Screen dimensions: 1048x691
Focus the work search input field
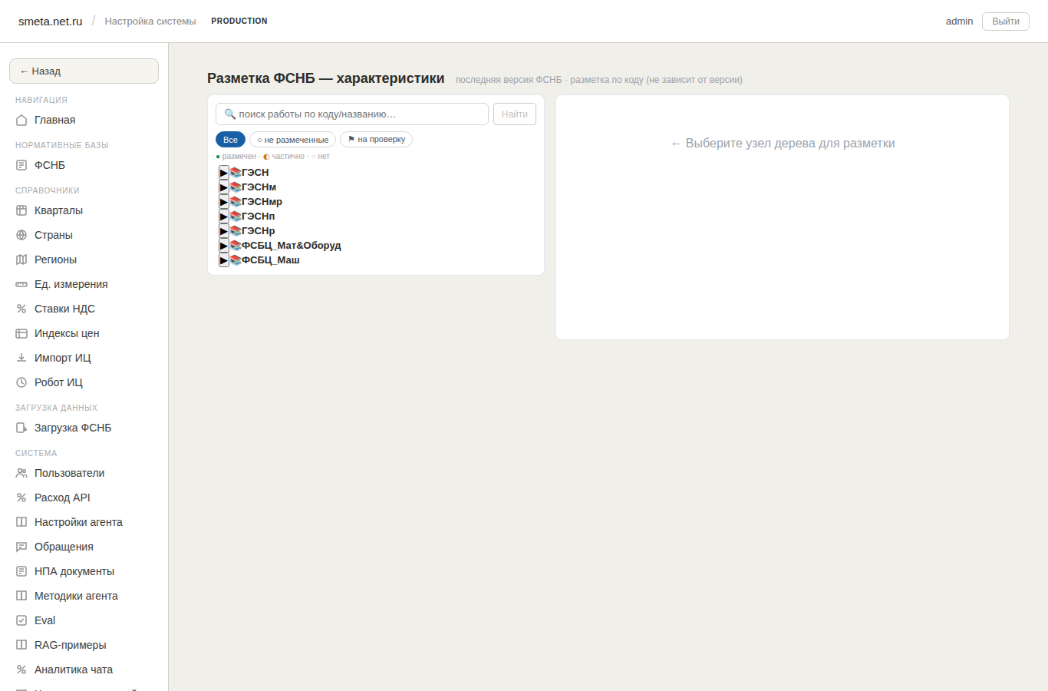[352, 114]
